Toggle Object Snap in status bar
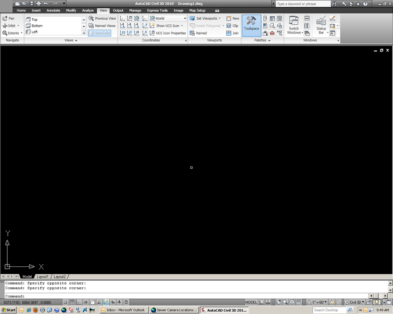Viewport: 393px width, 314px height. (x=92, y=302)
